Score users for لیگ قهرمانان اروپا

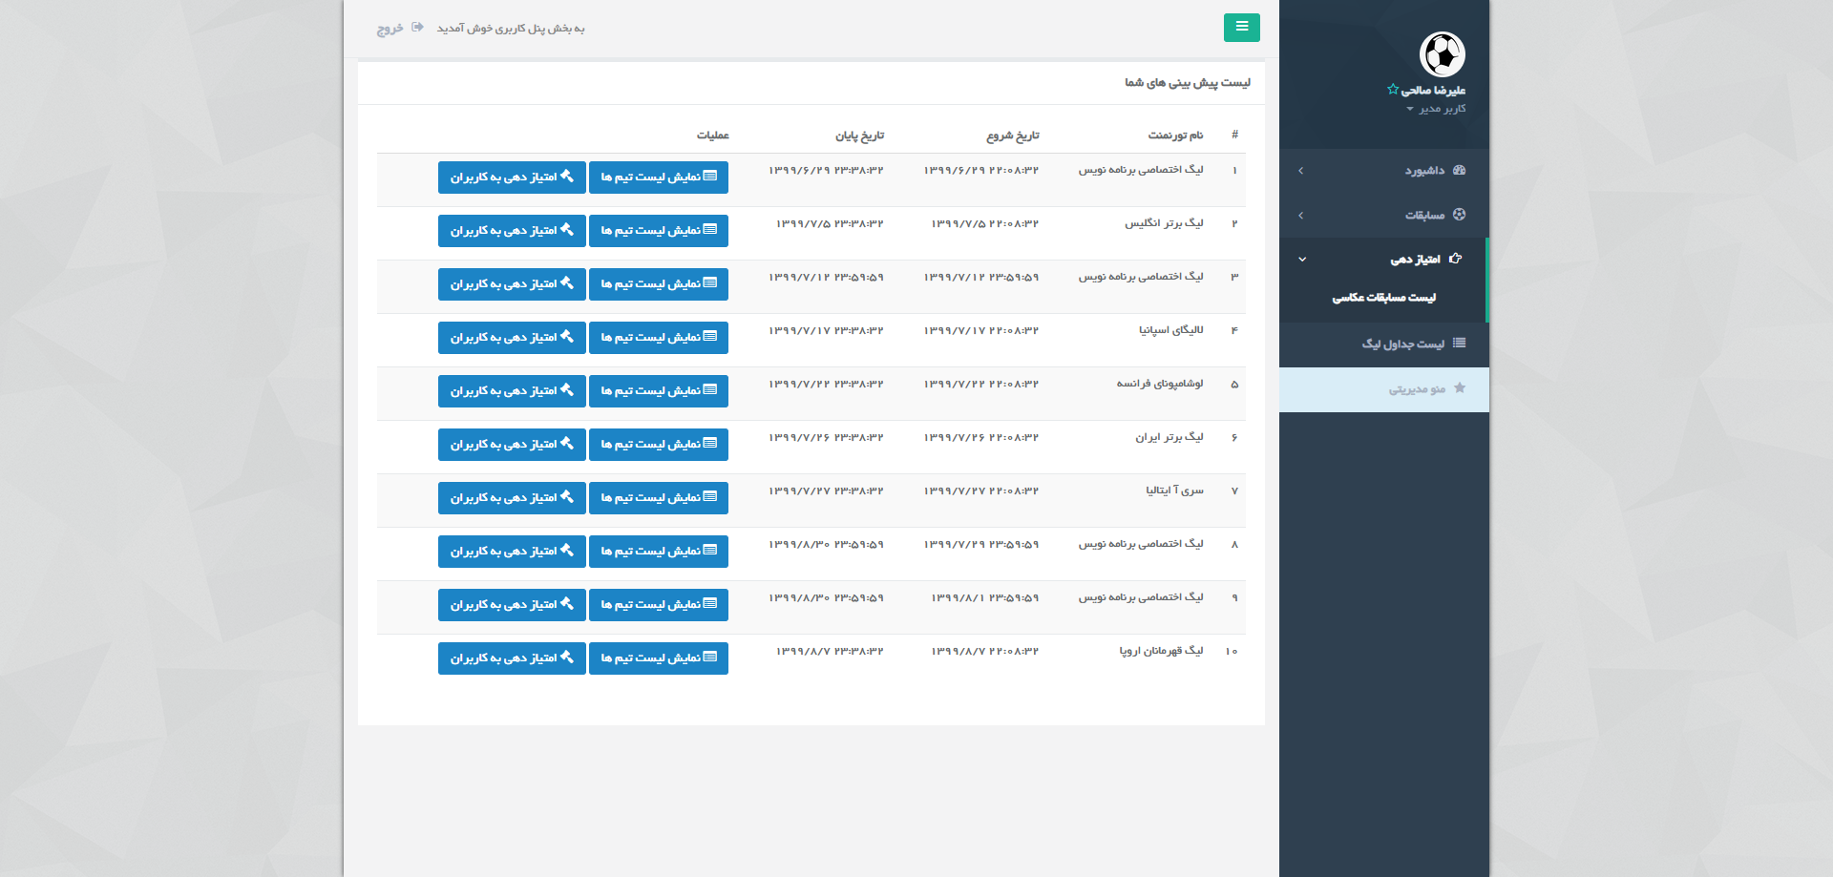tap(512, 658)
